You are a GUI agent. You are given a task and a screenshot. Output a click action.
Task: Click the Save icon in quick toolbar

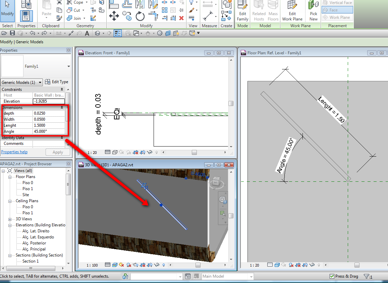pyautogui.click(x=12, y=33)
